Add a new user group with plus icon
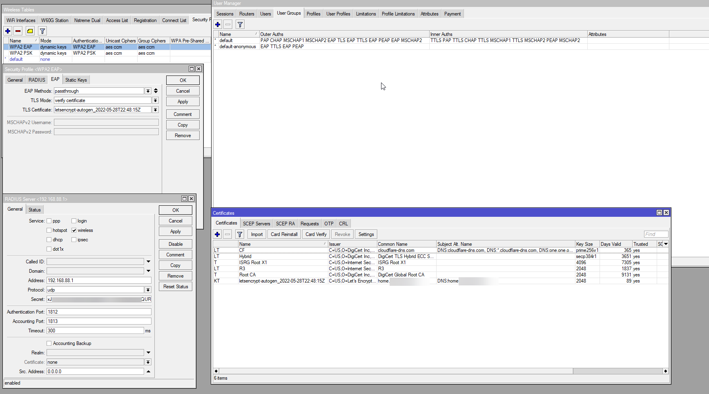 [x=218, y=24]
